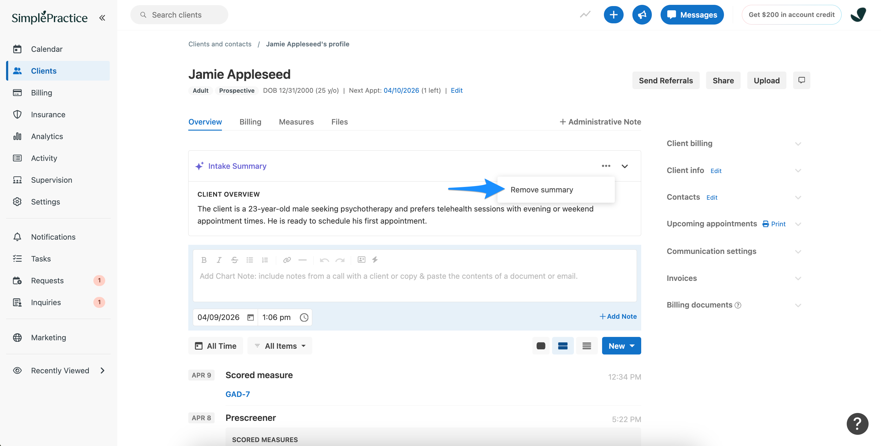Open the account avatar menu
Viewport: 881px width, 446px height.
(x=859, y=15)
